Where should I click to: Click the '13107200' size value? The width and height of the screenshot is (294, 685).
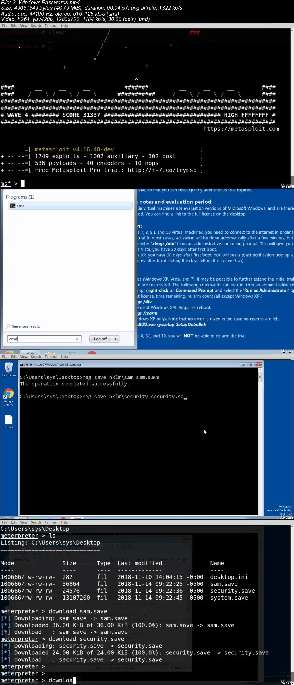pos(76,598)
